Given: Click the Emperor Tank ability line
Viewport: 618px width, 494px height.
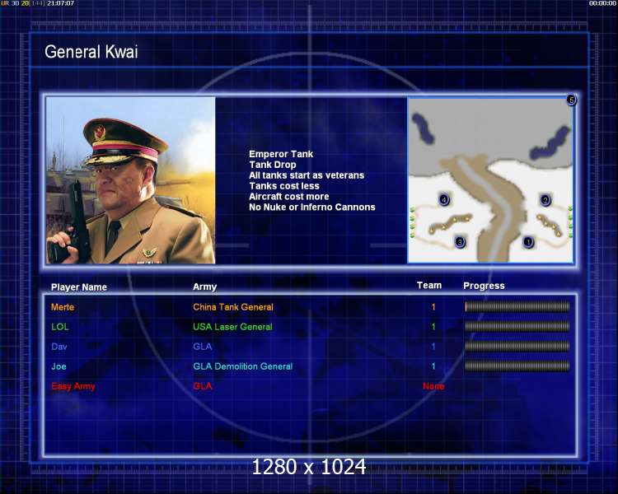Looking at the screenshot, I should coord(281,154).
